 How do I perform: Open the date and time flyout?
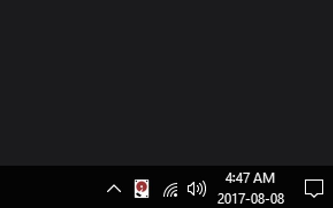[x=251, y=188]
